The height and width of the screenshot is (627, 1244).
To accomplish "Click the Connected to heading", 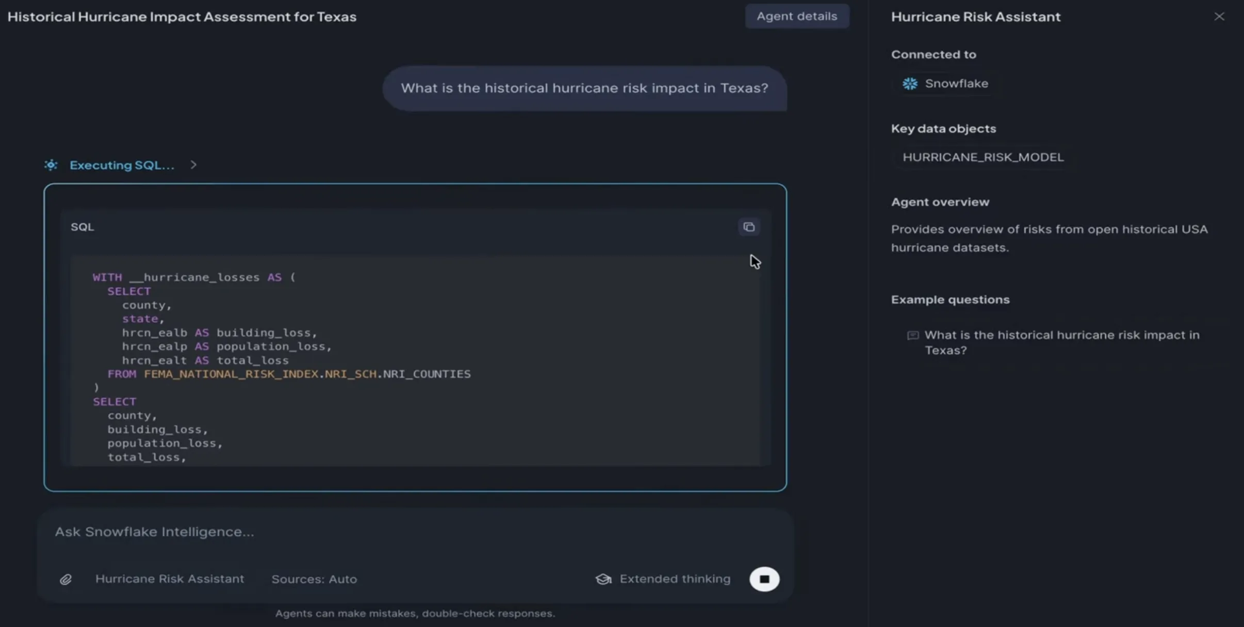I will (x=934, y=54).
